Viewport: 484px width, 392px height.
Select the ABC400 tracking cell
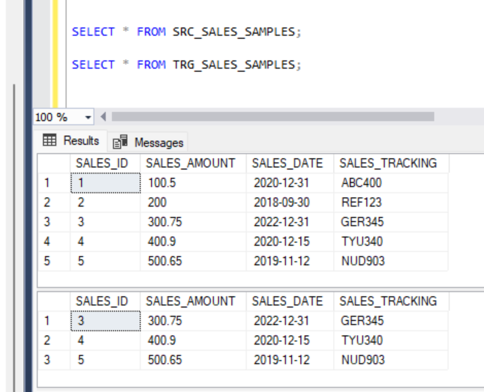(361, 183)
